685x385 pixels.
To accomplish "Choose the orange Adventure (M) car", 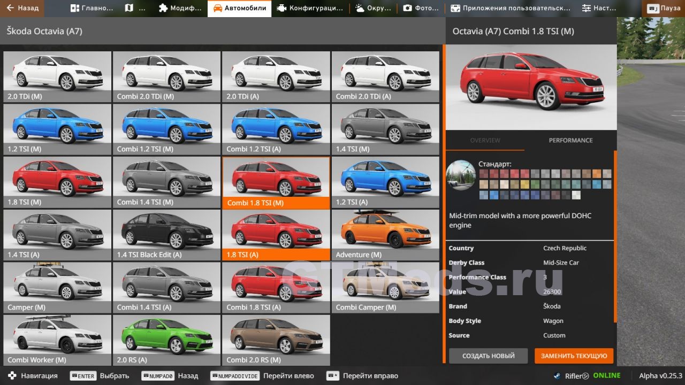I will (x=385, y=234).
